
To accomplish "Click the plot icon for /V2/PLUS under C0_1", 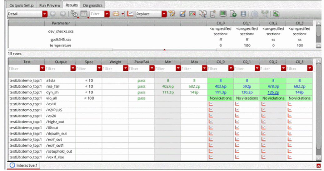I will [237, 110].
